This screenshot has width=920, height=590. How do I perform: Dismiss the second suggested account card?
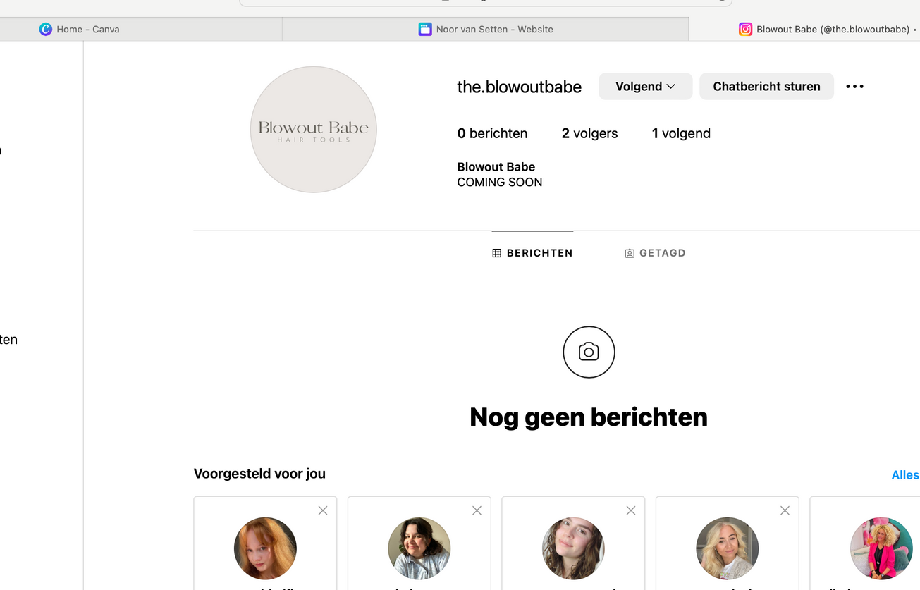477,510
